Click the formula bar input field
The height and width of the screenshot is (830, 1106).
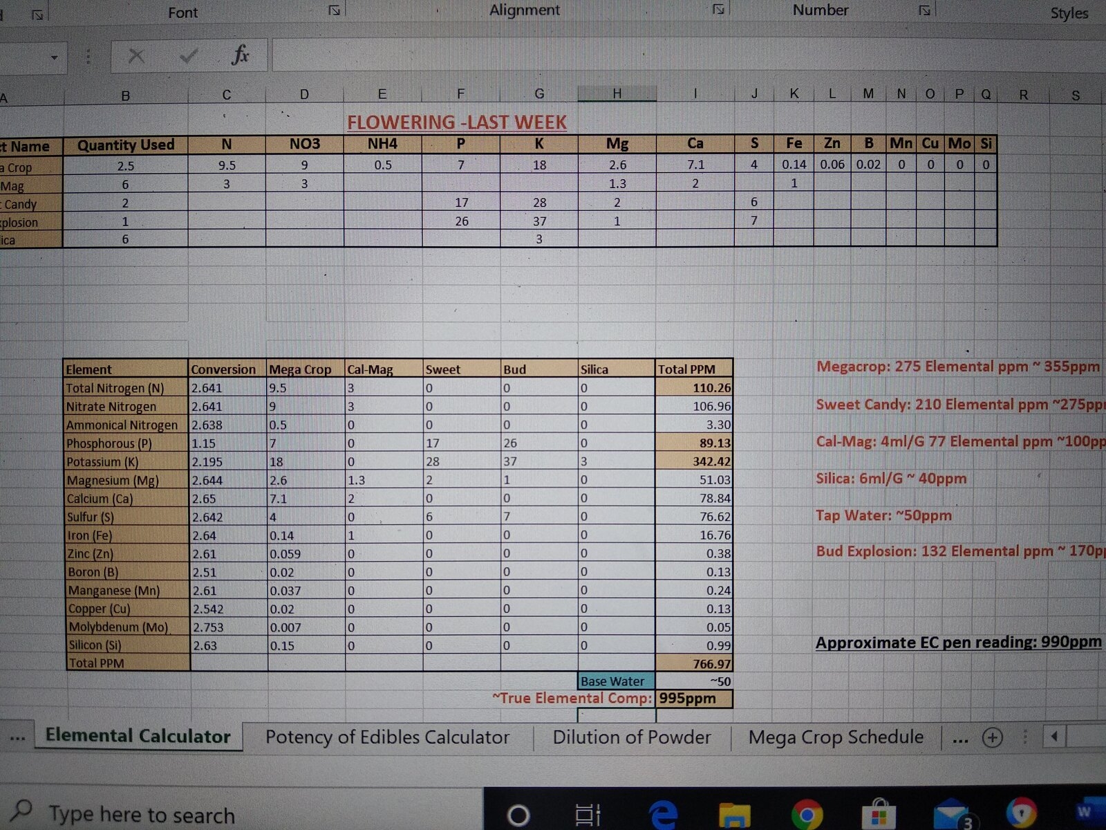click(x=688, y=55)
